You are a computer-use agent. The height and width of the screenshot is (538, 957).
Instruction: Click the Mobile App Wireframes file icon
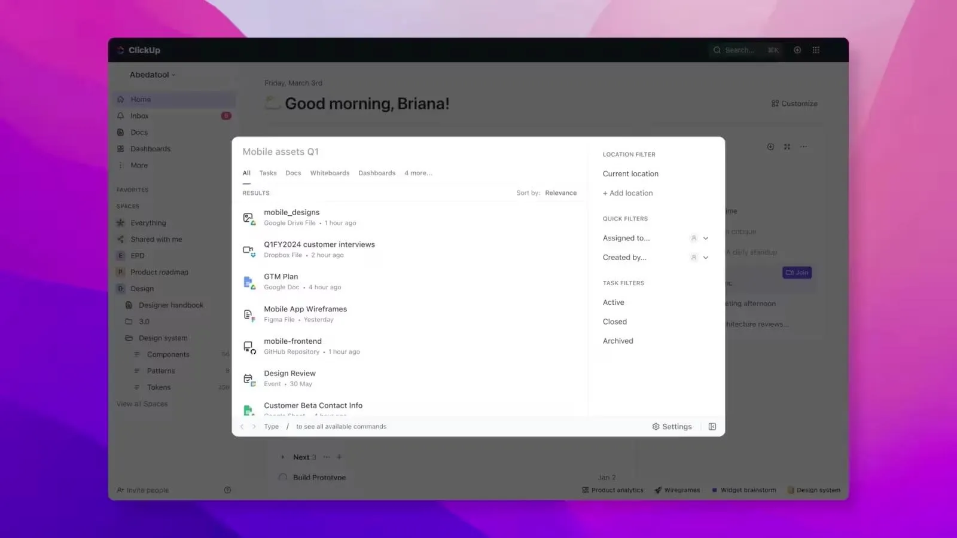[x=249, y=315]
